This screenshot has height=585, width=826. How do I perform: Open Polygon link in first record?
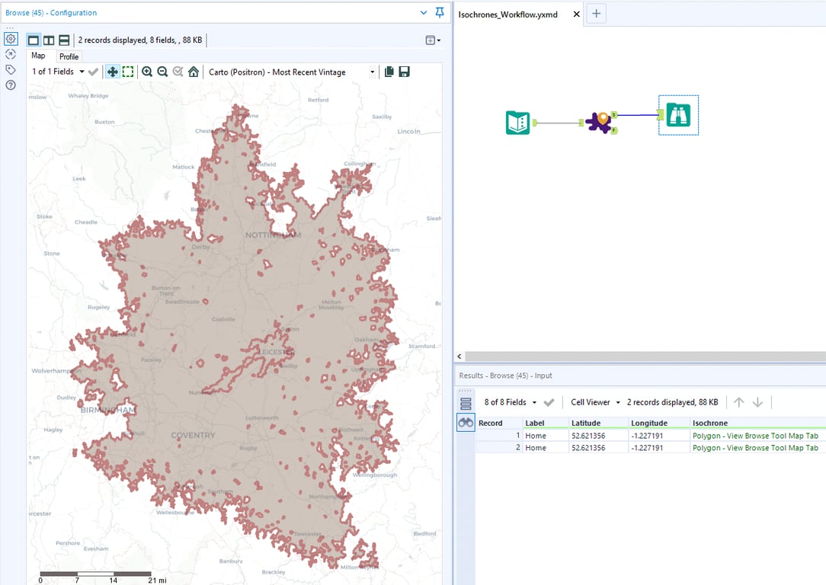(x=754, y=436)
